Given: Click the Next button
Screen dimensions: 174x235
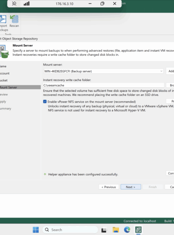Looking at the screenshot, I should pos(130,187).
